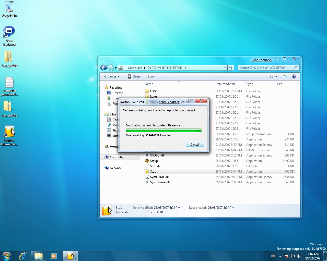This screenshot has height=261, width=327.
Task: Refresh the address bar location
Action: coord(231,68)
